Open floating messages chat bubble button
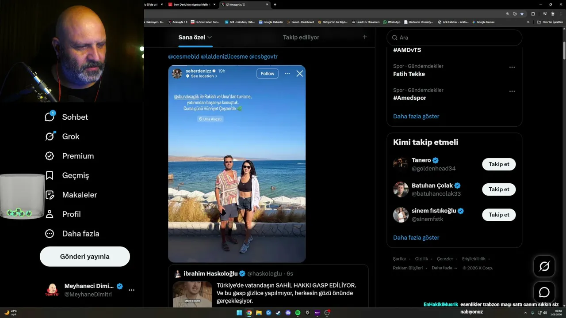The width and height of the screenshot is (566, 318). coord(544,292)
